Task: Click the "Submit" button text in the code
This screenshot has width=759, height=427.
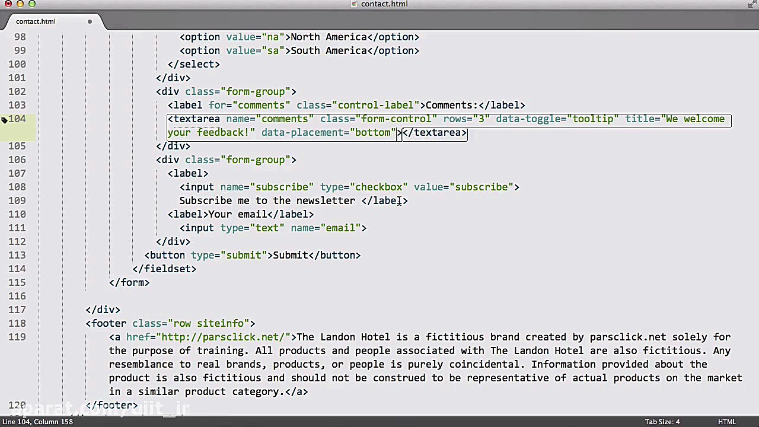Action: point(291,255)
